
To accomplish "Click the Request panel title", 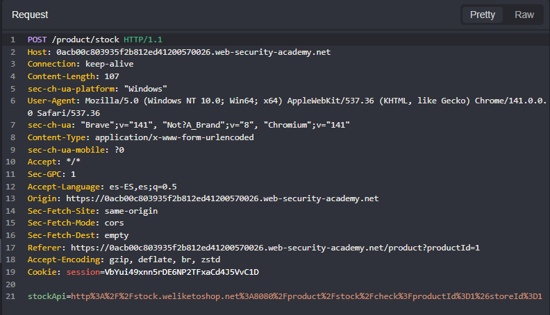I will click(30, 15).
